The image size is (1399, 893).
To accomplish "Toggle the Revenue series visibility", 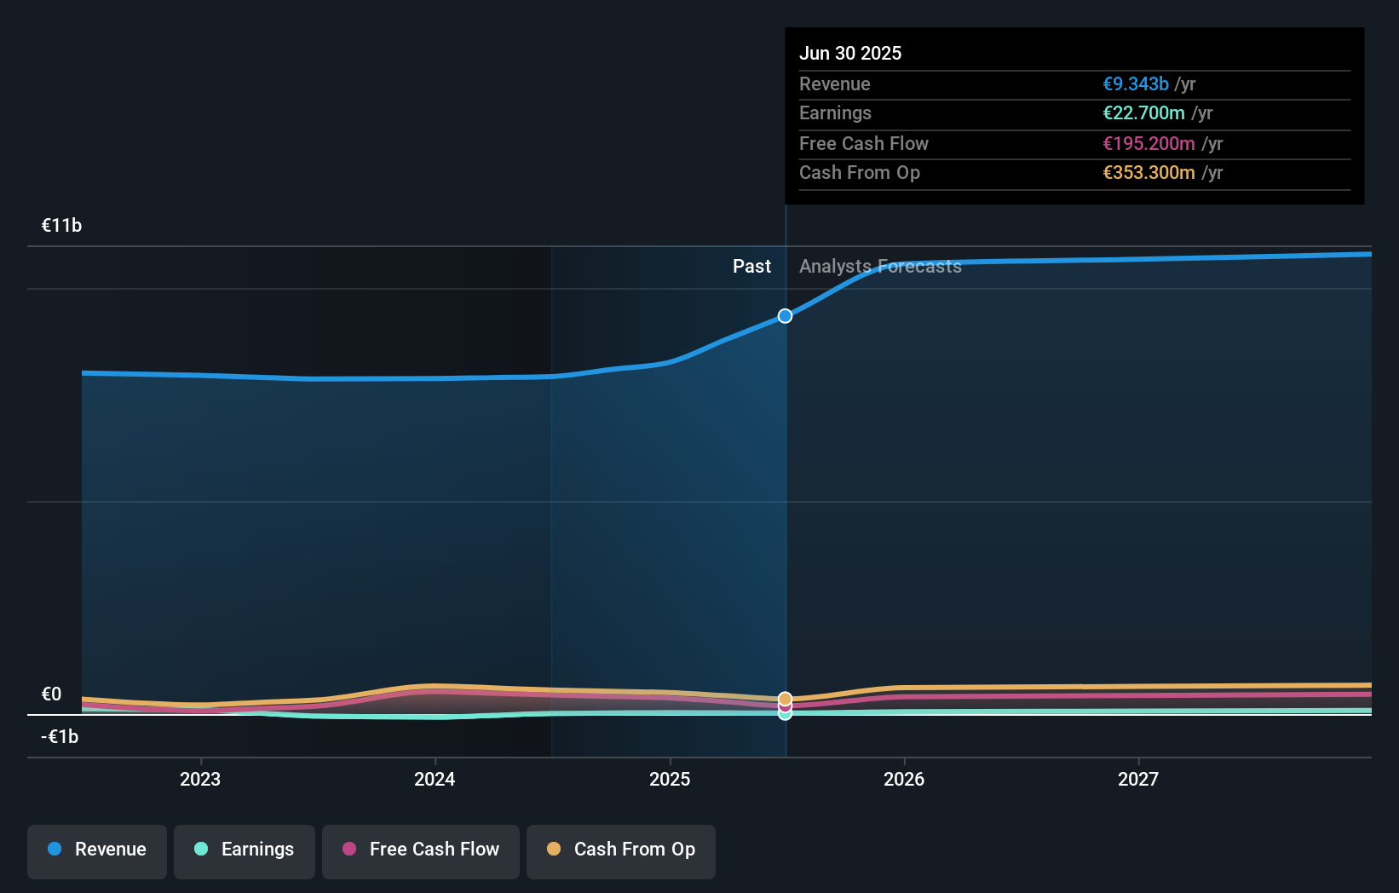I will coord(96,850).
